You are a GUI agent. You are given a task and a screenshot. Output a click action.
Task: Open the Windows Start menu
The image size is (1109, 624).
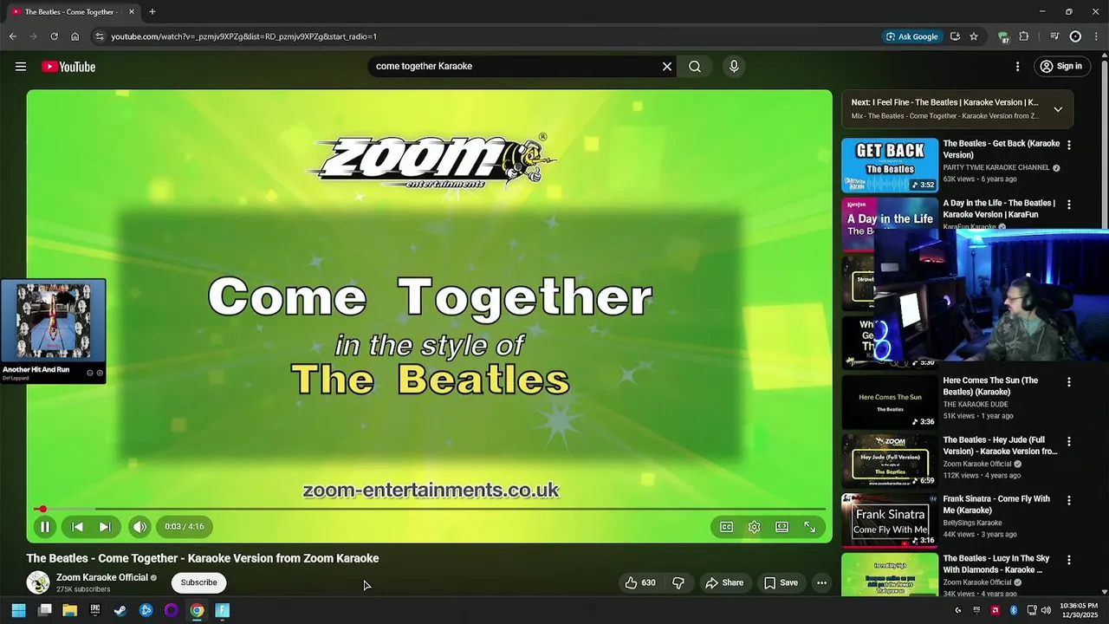coord(18,610)
